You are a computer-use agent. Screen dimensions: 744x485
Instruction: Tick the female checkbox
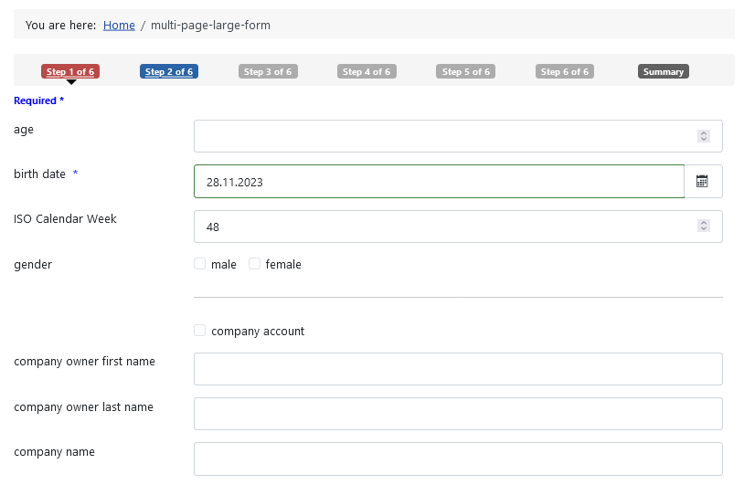[x=254, y=264]
